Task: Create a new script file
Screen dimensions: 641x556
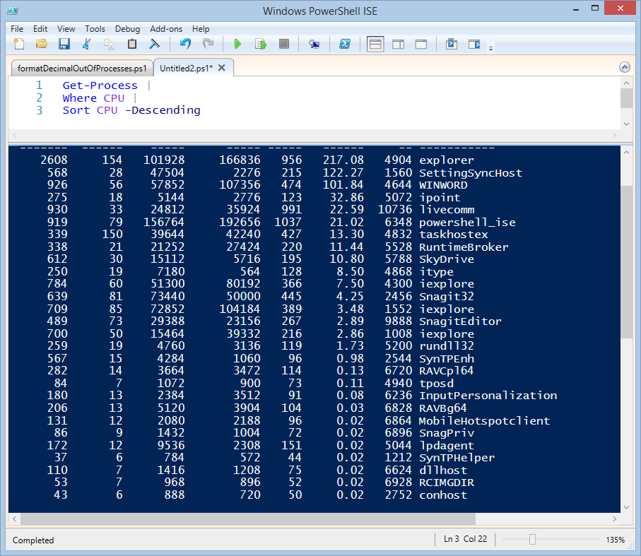Action: pos(19,44)
